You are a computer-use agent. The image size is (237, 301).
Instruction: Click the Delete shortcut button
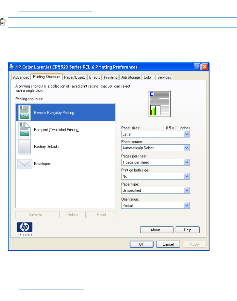pos(72,215)
